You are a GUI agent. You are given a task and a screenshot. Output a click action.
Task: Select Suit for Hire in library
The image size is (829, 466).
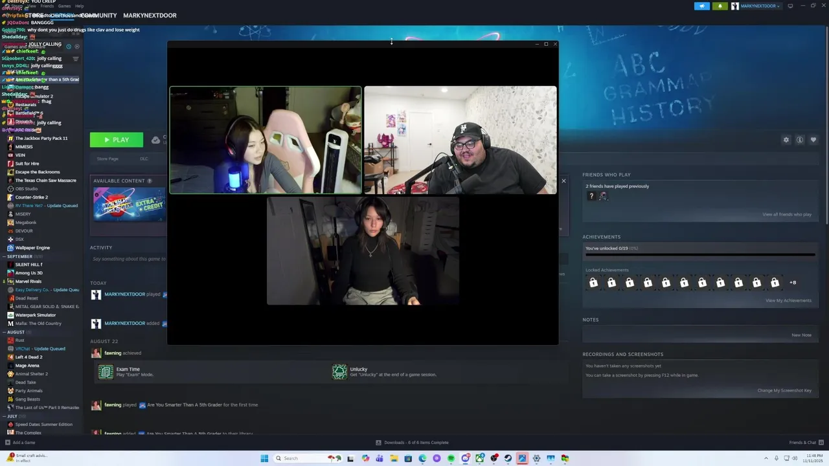[27, 164]
